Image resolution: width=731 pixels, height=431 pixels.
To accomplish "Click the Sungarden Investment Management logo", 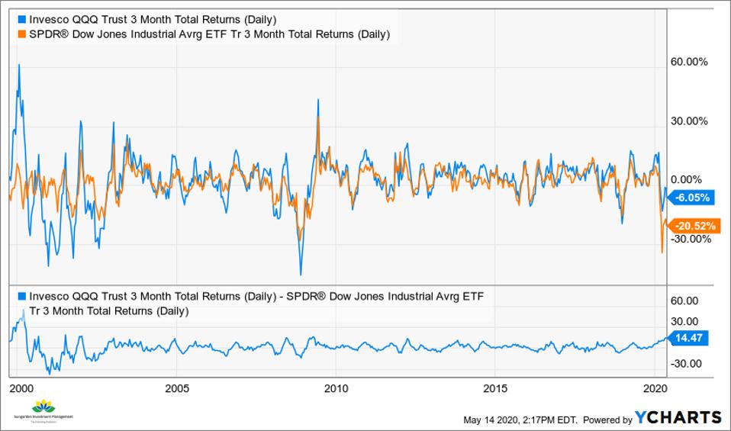I will [43, 411].
